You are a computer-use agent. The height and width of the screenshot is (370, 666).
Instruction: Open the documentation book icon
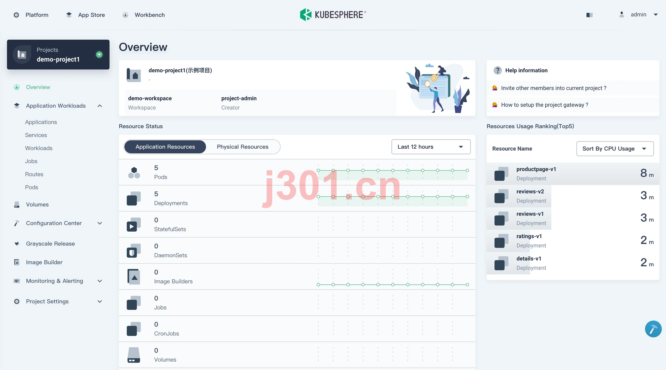coord(589,15)
